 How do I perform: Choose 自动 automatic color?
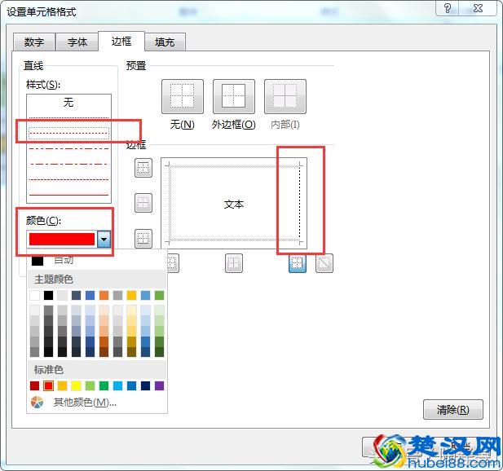point(64,260)
